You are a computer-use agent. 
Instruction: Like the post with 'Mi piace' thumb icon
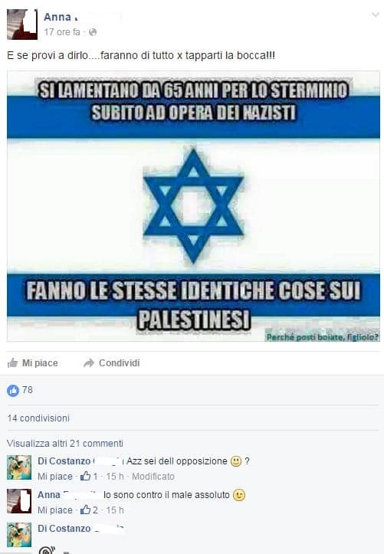tap(12, 363)
